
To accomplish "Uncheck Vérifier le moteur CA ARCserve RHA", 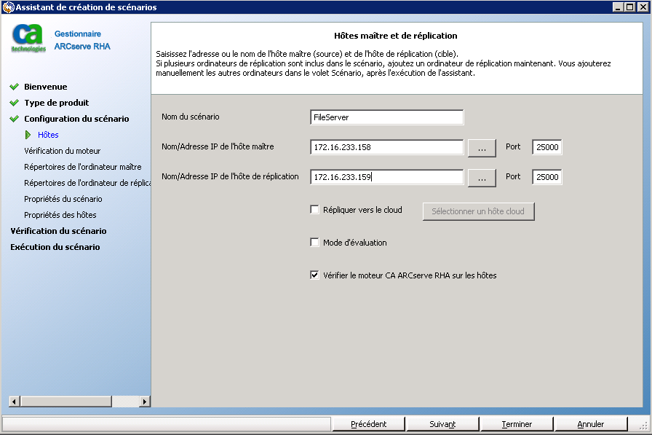I will click(315, 275).
